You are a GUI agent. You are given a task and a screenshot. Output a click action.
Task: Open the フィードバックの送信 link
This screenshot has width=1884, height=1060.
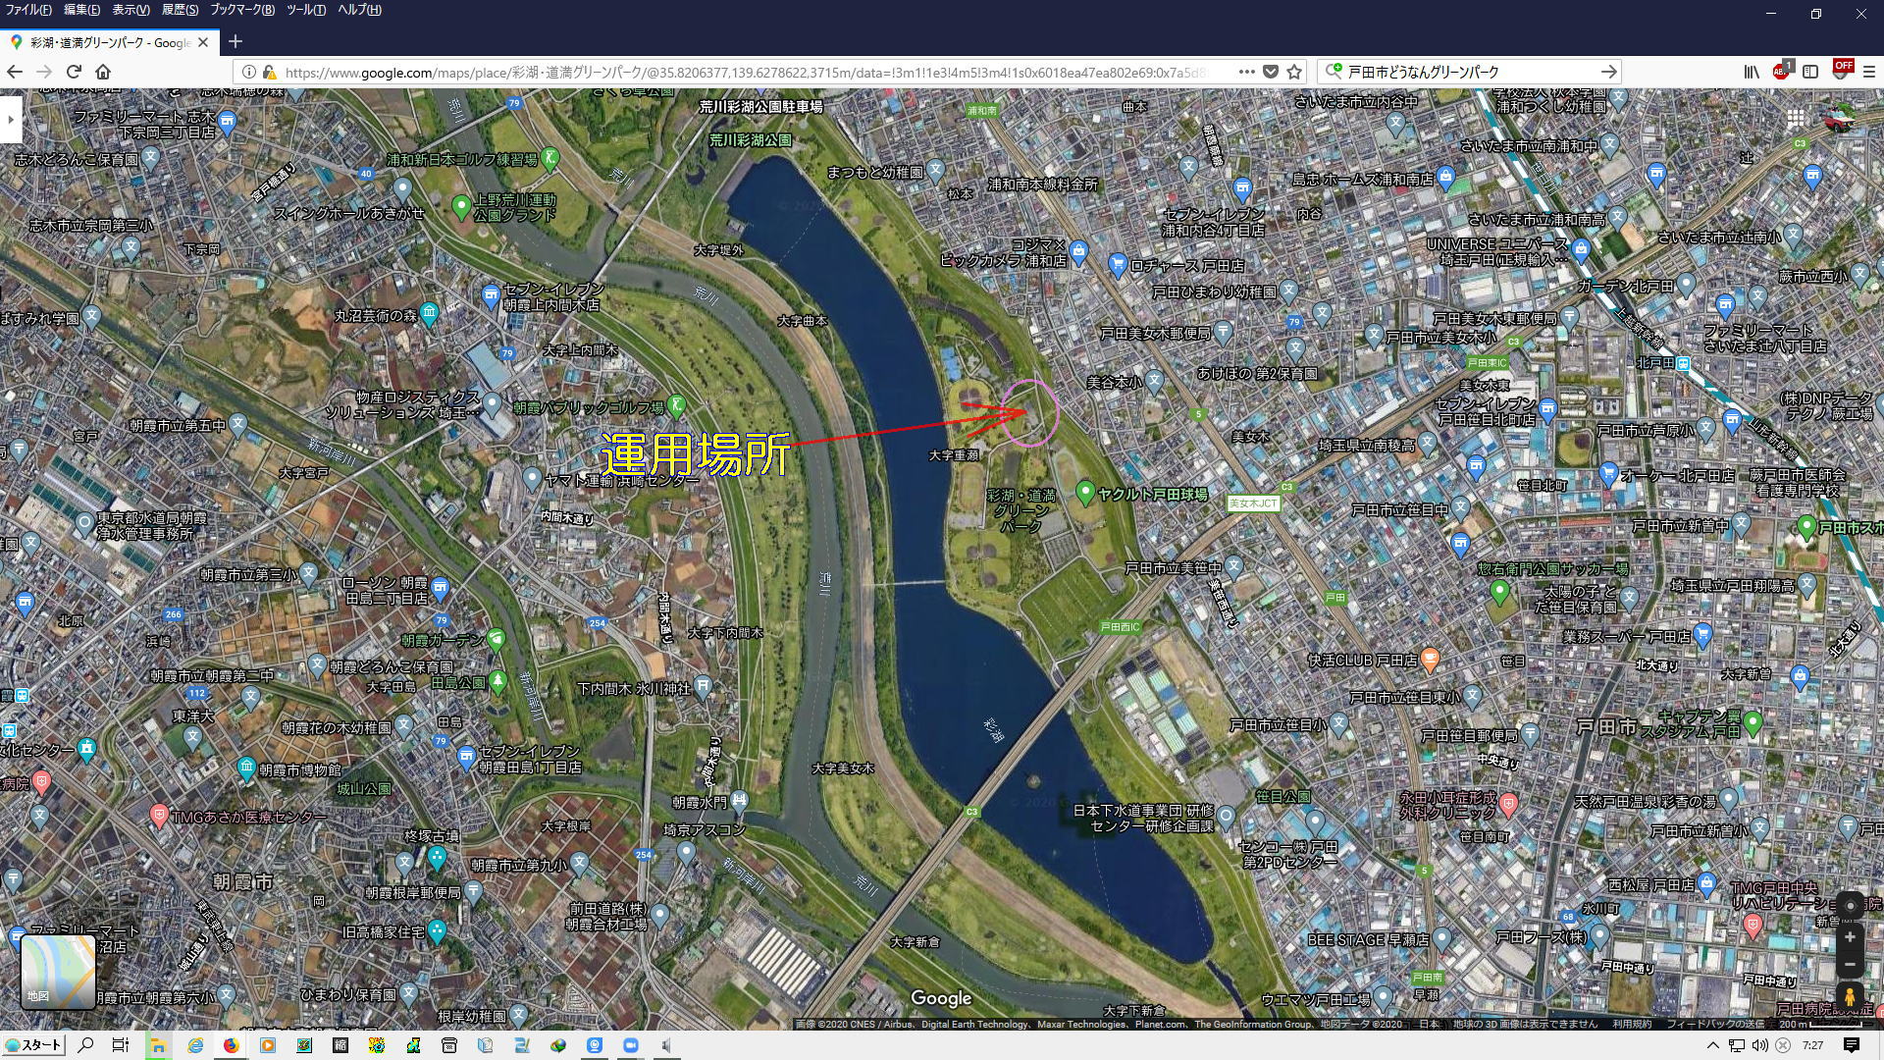click(x=1715, y=1024)
